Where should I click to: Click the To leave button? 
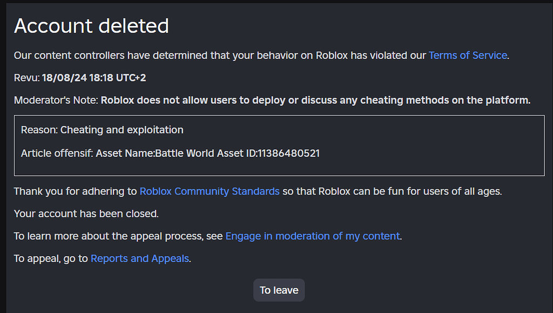pyautogui.click(x=279, y=290)
